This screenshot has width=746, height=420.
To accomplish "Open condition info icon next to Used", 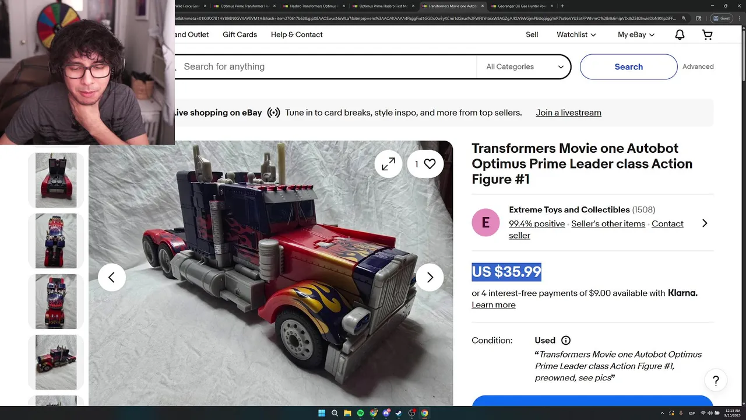I will 566,341.
